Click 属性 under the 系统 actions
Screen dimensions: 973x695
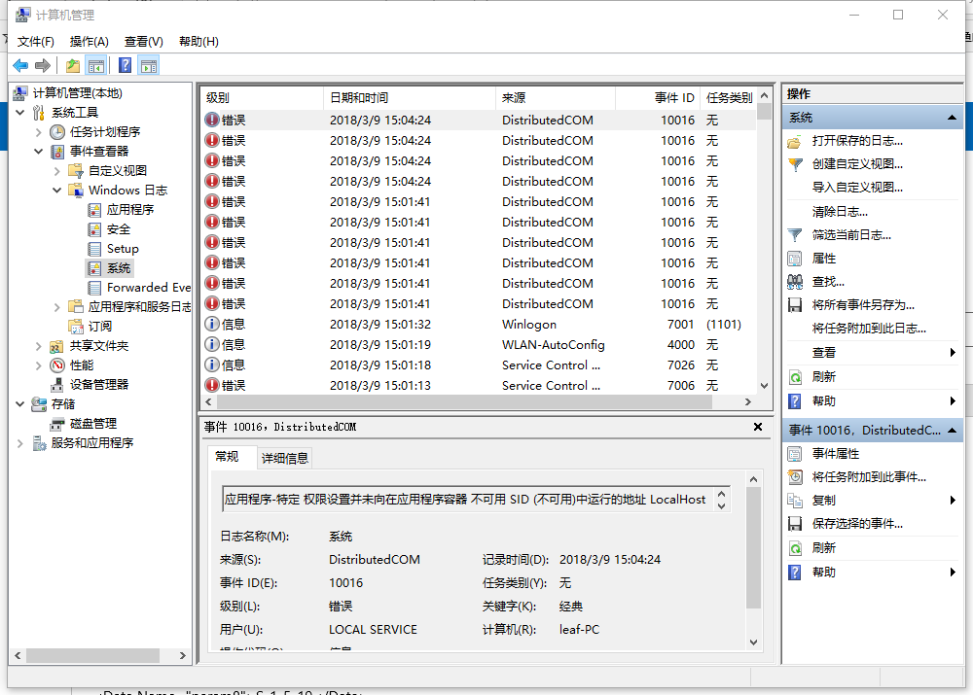825,259
